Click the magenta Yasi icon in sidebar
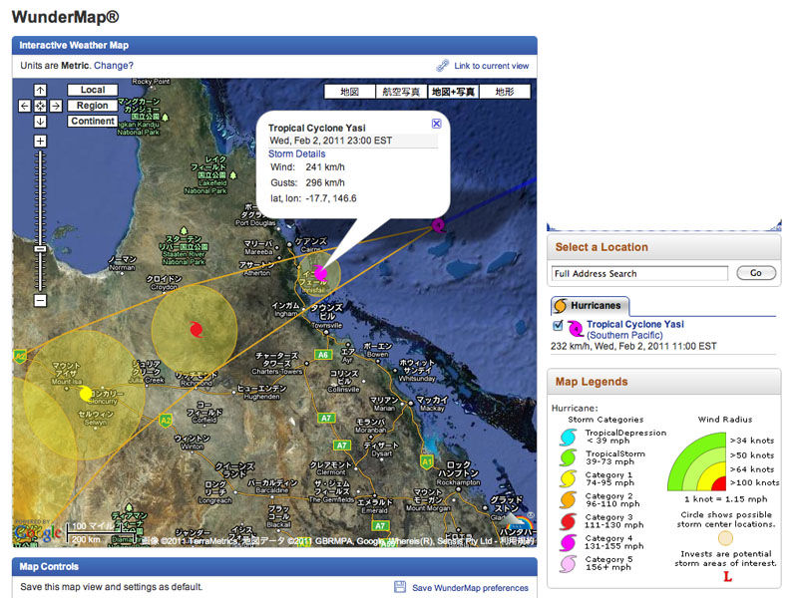Image resolution: width=798 pixels, height=598 pixels. point(576,329)
